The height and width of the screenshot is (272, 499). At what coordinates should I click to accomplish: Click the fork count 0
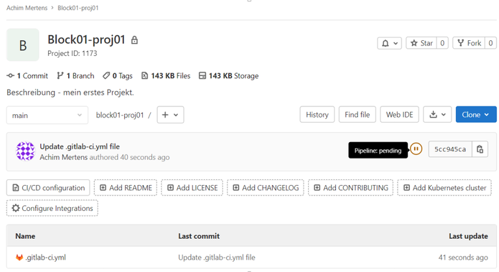(x=491, y=43)
